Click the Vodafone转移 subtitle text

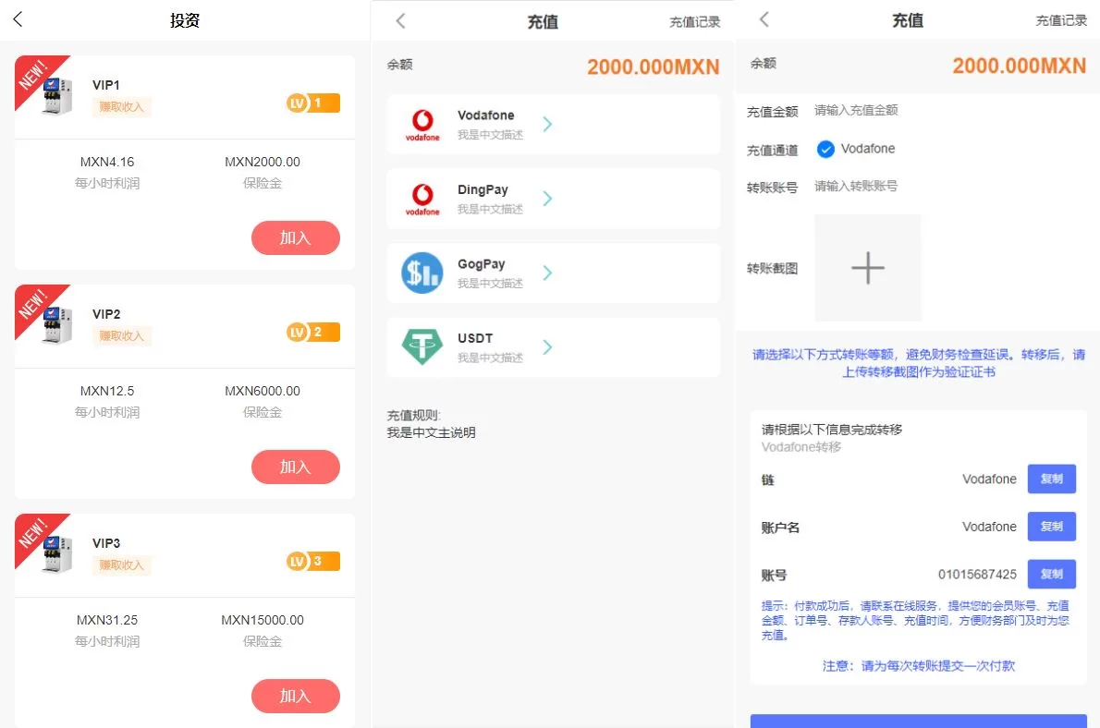[801, 447]
